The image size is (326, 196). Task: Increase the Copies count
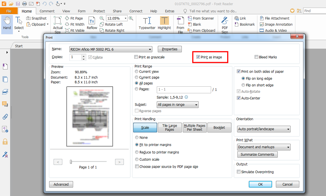pyautogui.click(x=84, y=56)
